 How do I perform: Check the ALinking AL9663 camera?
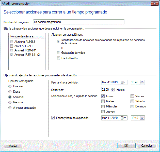[x=11, y=42]
